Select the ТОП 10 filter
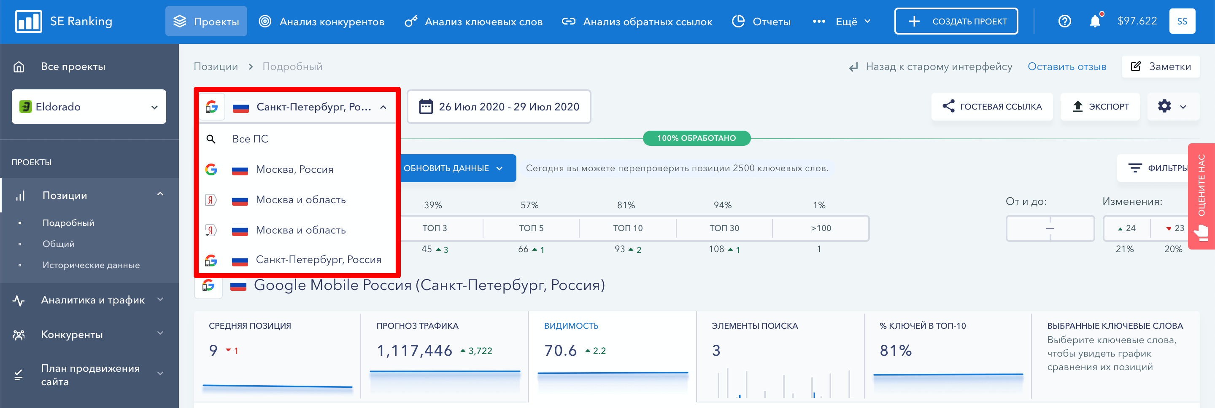 pos(628,228)
